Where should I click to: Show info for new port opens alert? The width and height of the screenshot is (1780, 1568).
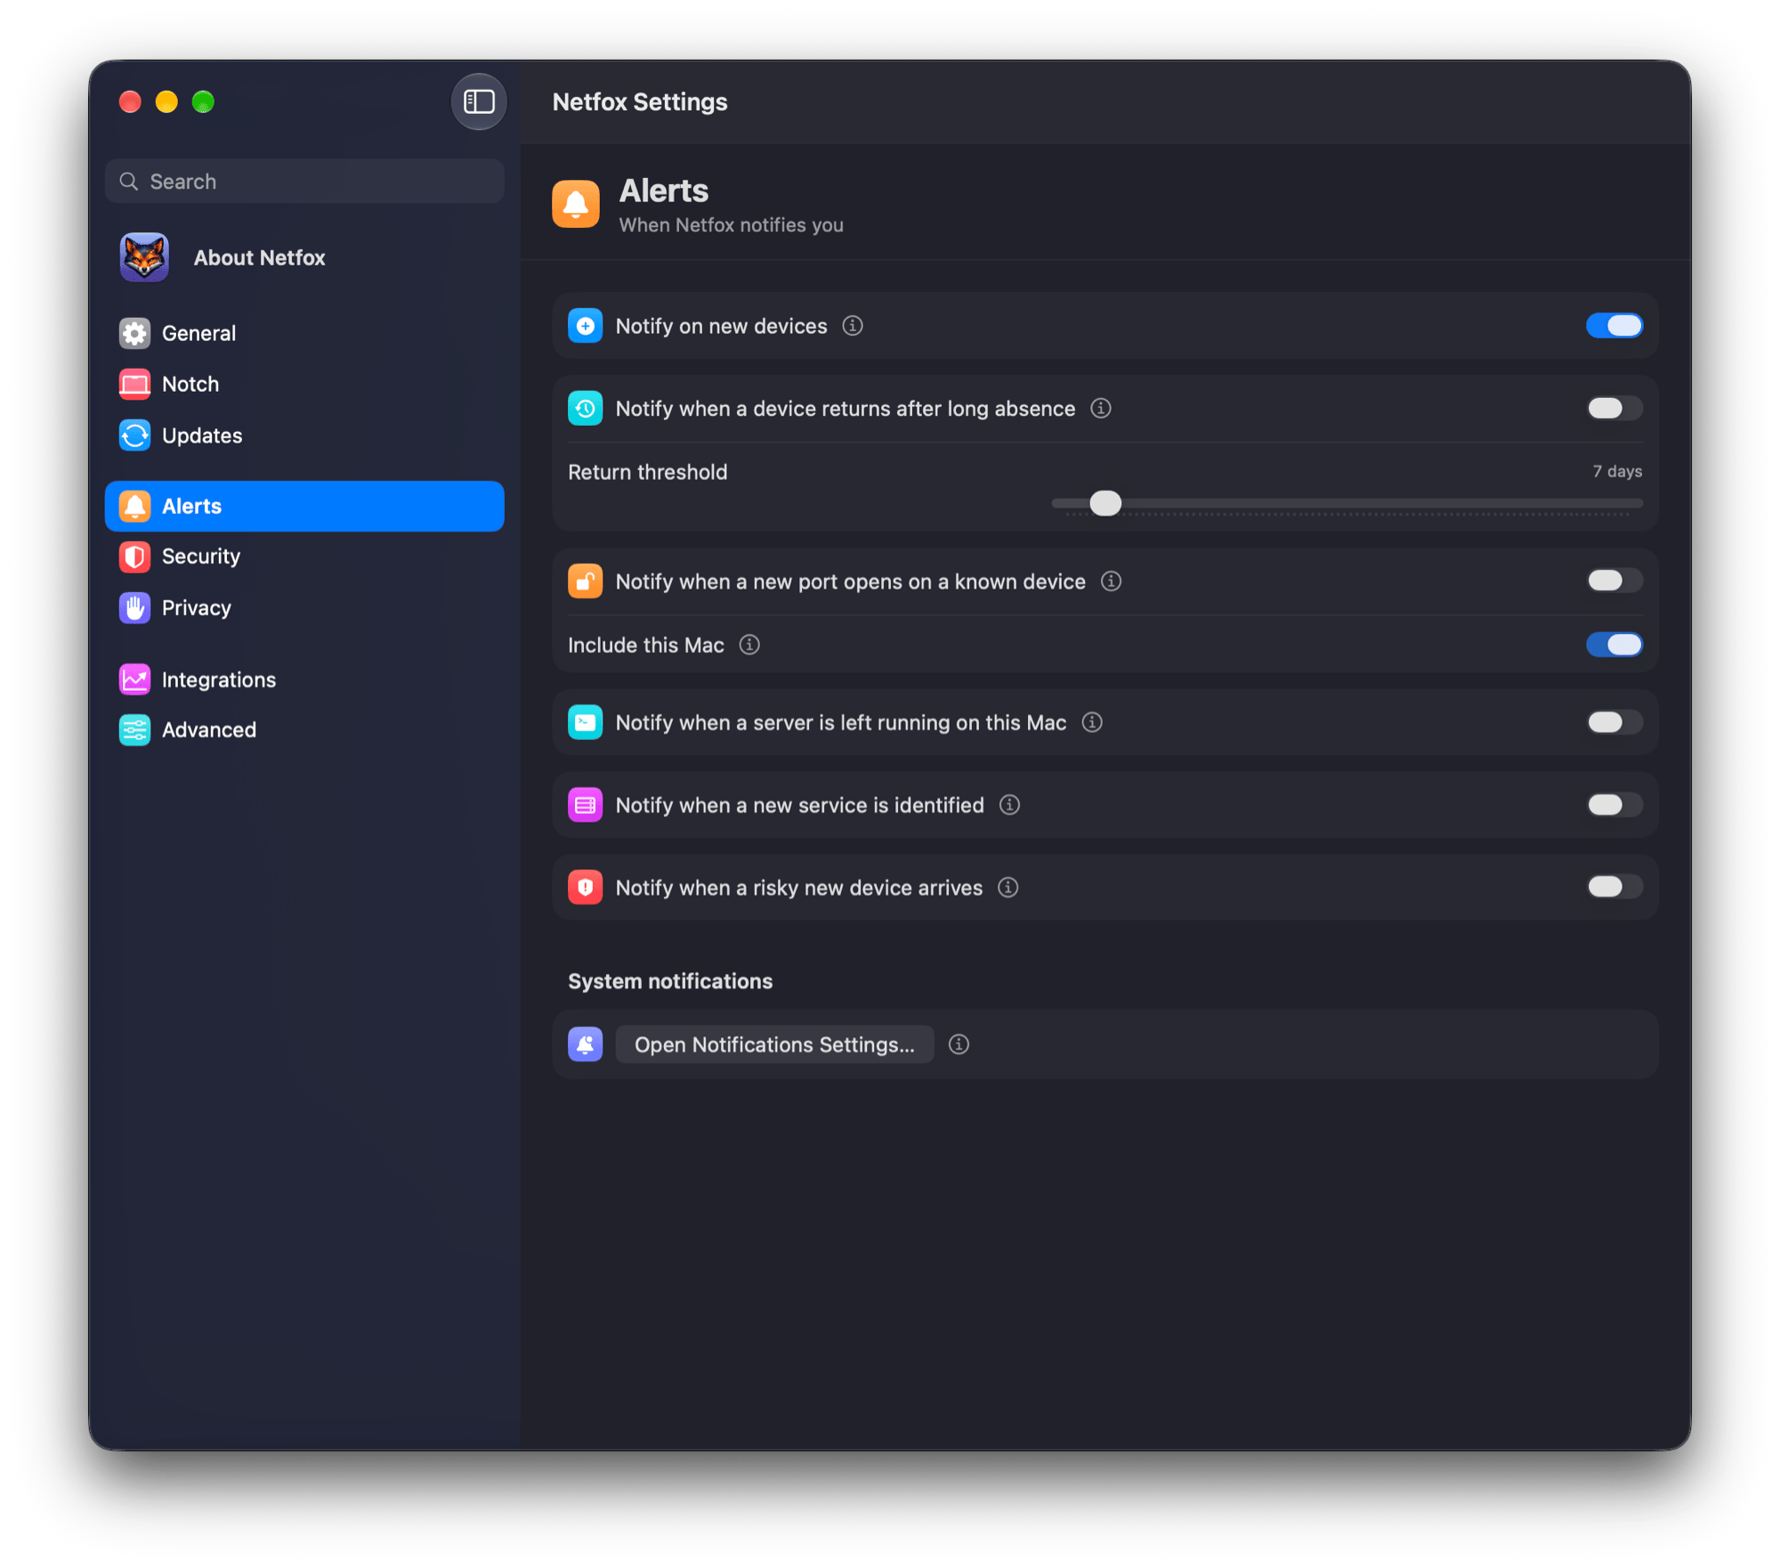click(1111, 581)
